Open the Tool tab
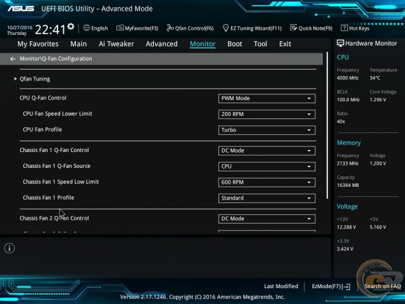 coord(260,44)
